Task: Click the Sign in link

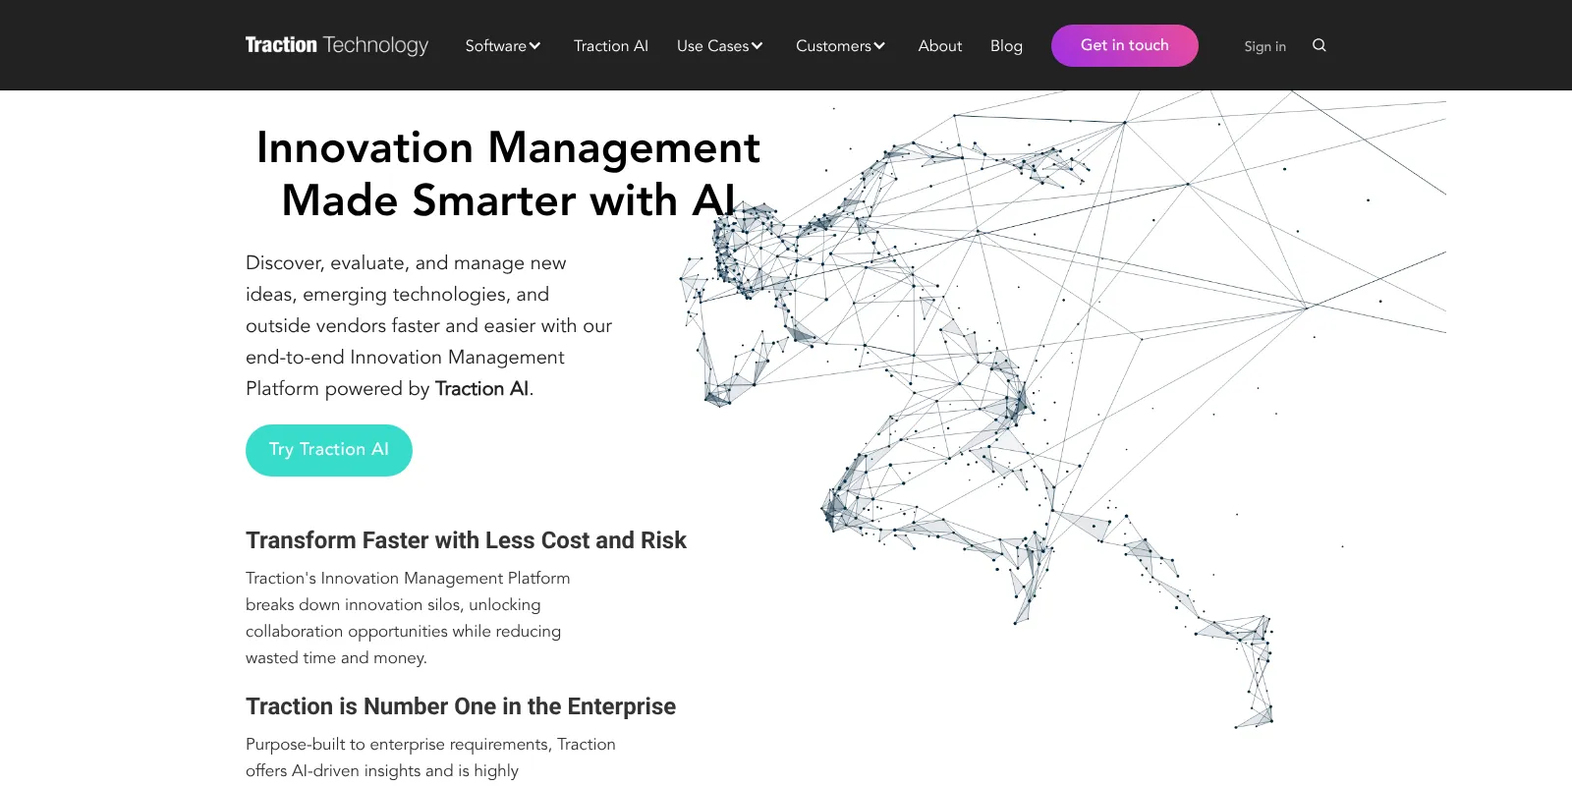Action: tap(1264, 46)
